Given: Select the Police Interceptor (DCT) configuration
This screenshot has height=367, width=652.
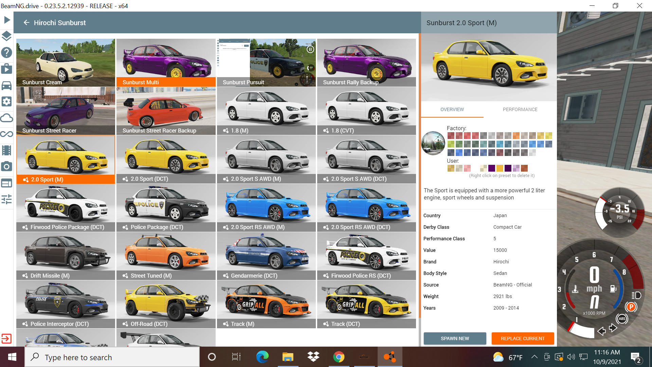Looking at the screenshot, I should click(66, 304).
